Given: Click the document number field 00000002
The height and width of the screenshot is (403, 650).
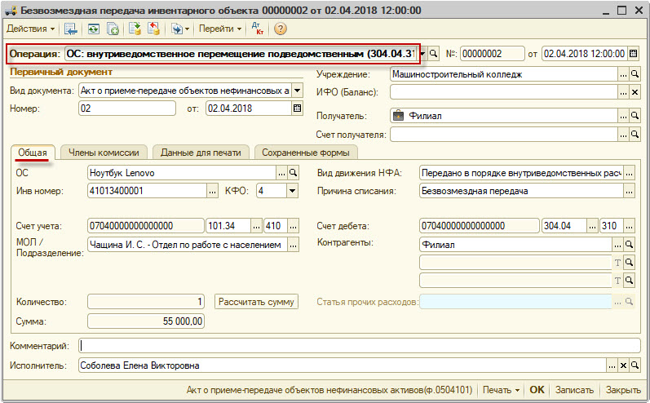Looking at the screenshot, I should point(492,54).
